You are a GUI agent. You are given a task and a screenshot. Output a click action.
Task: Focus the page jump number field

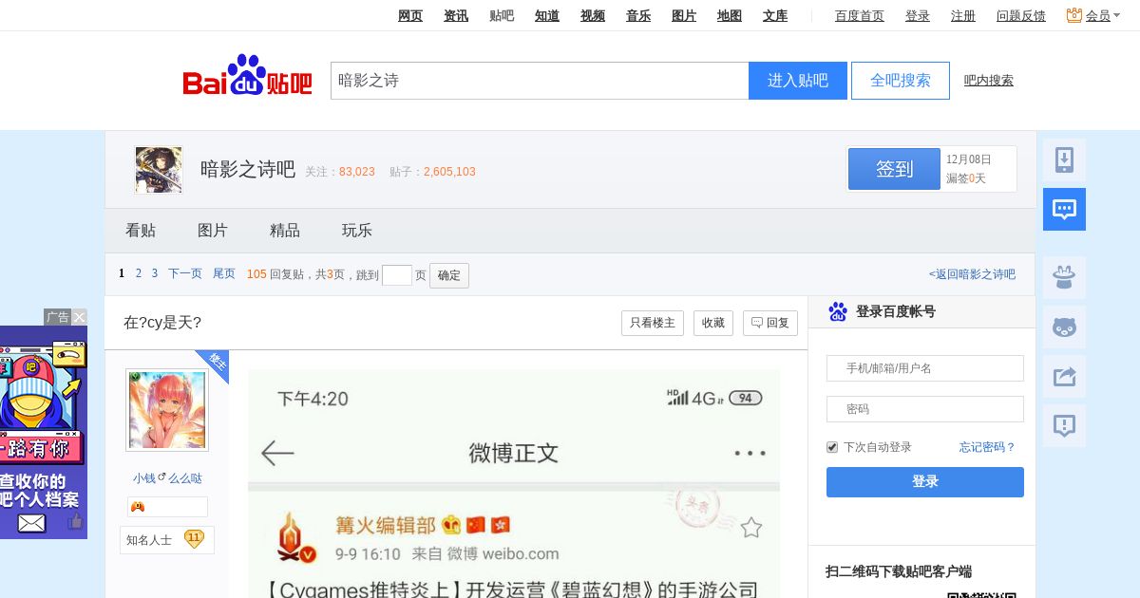[x=397, y=275]
